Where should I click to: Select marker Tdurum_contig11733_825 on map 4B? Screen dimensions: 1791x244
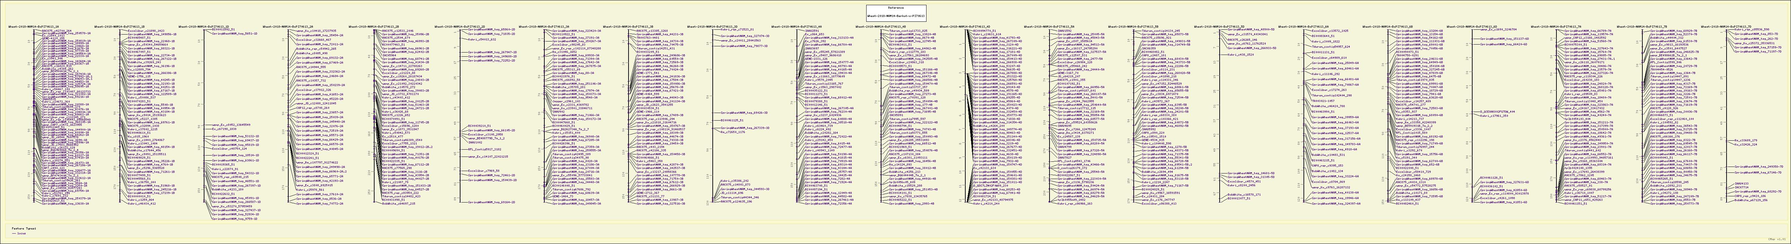click(908, 30)
